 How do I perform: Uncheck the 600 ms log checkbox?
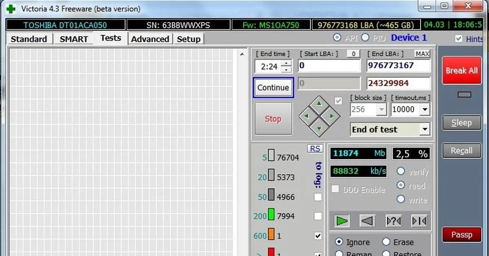pos(318,236)
